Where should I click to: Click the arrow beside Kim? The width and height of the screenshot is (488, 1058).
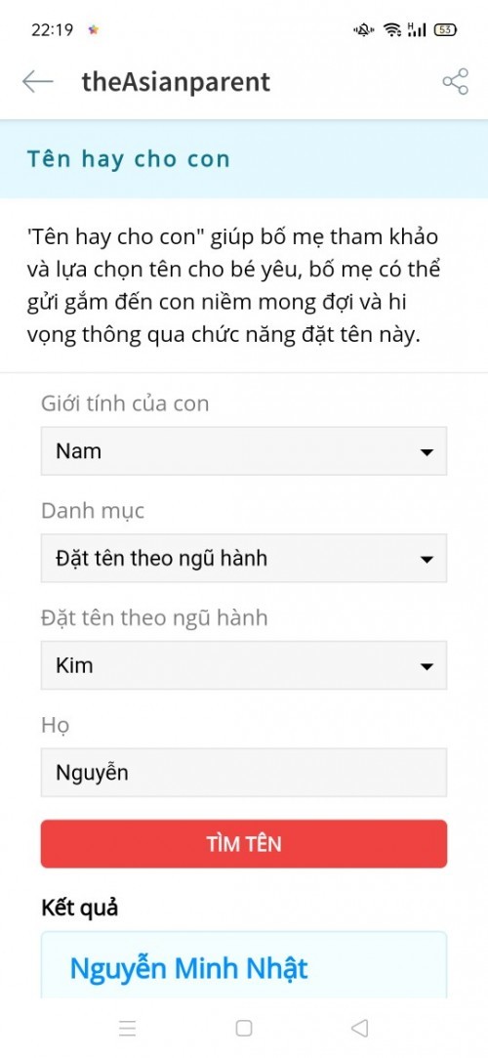click(426, 666)
